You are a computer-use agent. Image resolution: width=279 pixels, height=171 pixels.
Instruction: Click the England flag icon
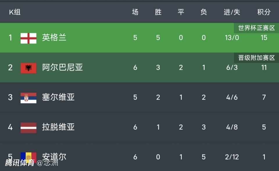pos(28,38)
